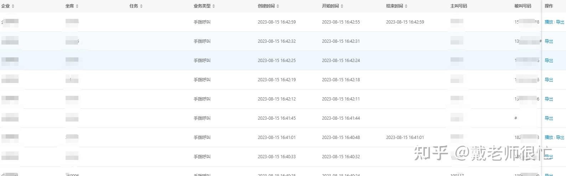Click the 开始时间 sort arrows
Screen dimensions: 566x176
coord(342,6)
